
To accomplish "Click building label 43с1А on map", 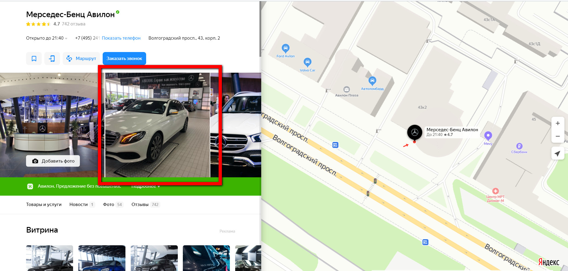I will click(489, 20).
